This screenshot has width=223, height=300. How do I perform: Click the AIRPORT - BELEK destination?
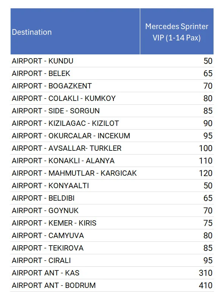pos(41,73)
